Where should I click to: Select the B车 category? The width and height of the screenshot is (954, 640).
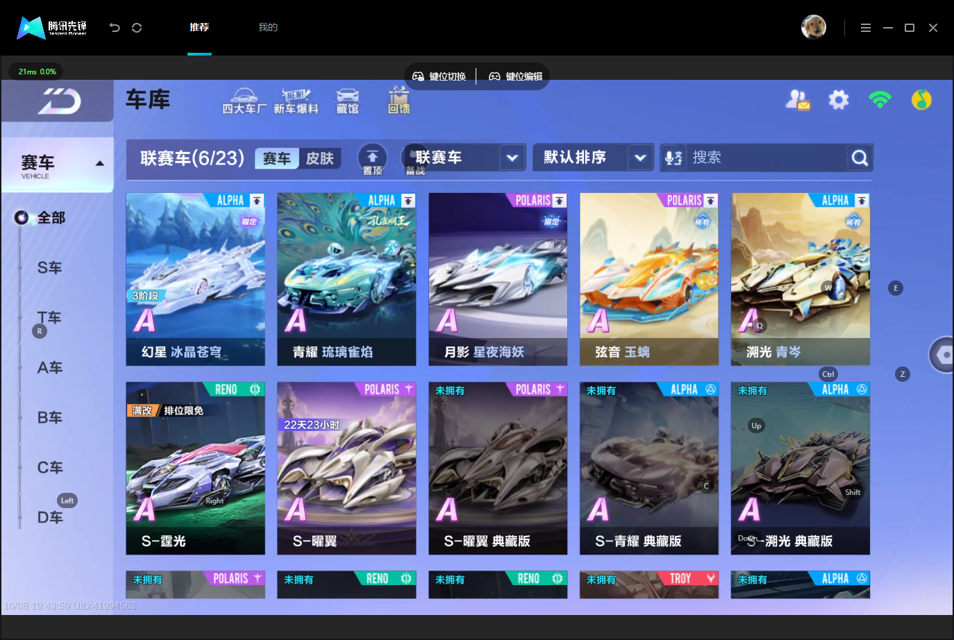pos(50,418)
